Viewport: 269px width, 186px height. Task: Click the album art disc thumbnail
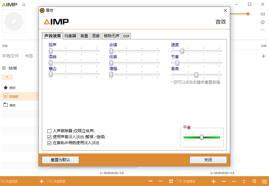(14, 21)
